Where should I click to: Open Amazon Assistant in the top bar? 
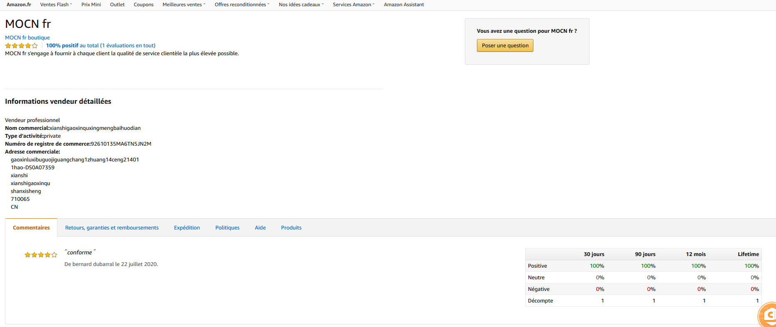[x=404, y=5]
